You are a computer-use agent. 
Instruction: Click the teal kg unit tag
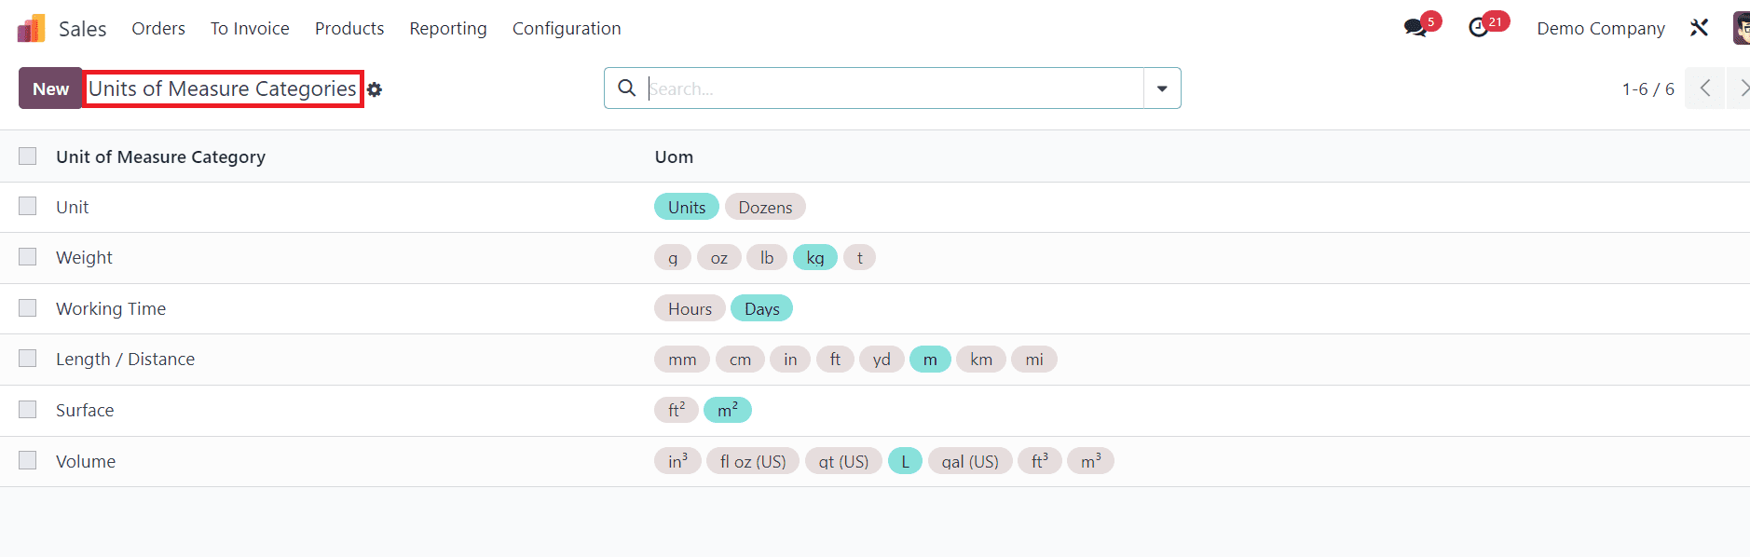tap(815, 258)
